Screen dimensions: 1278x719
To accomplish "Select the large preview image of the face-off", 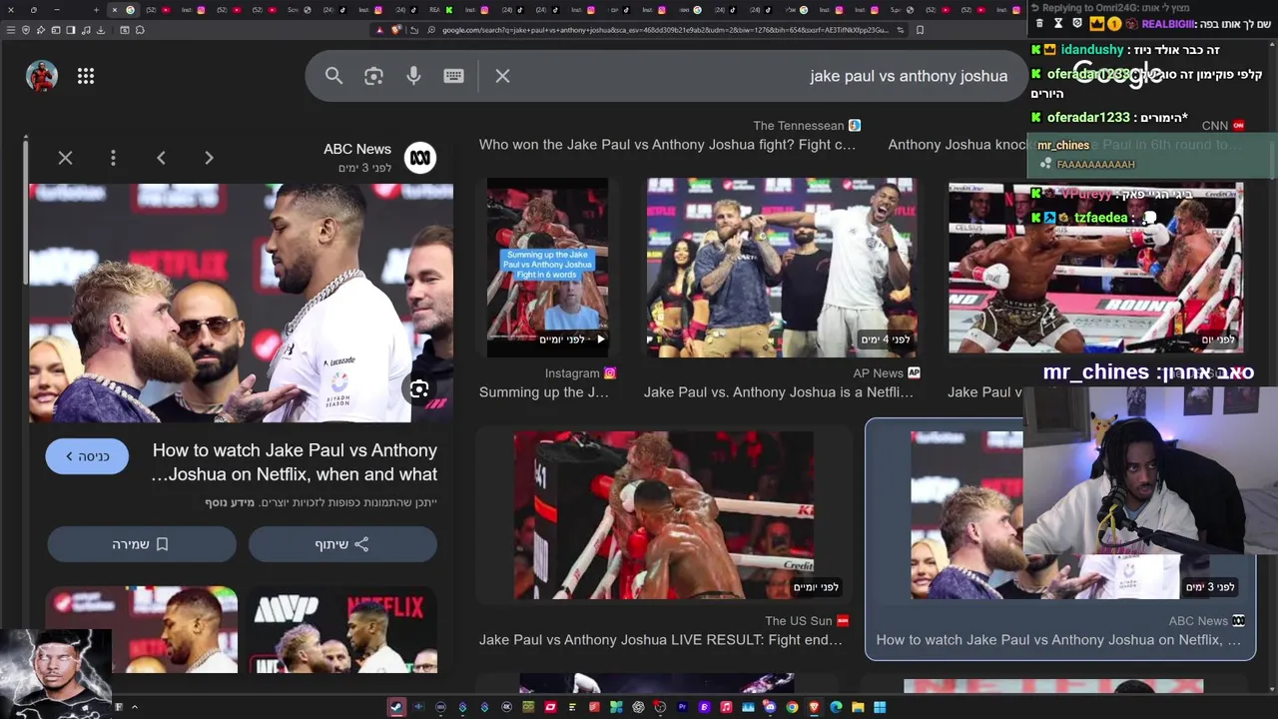I will (241, 303).
